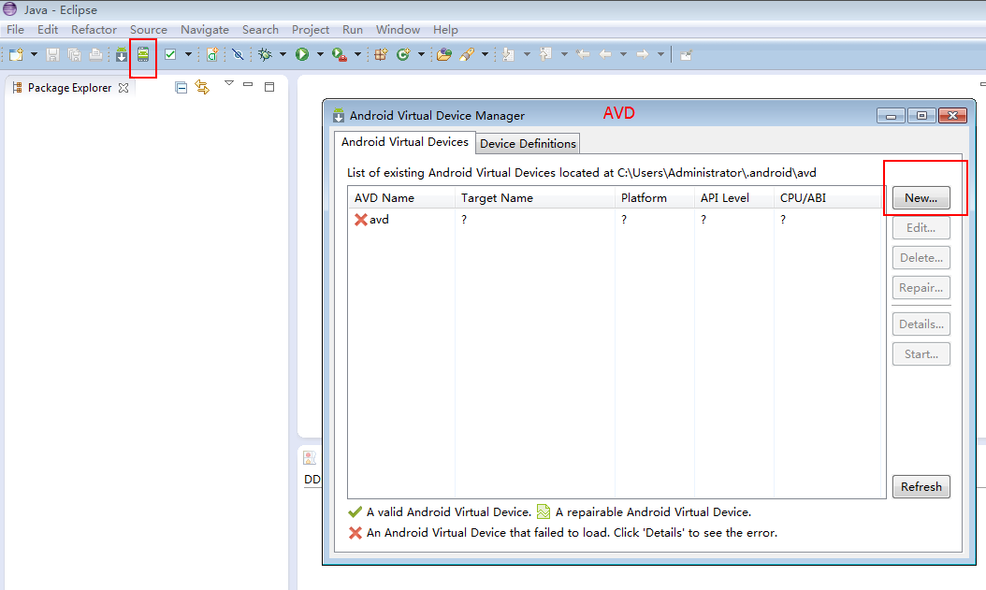Viewport: 986px width, 590px height.
Task: Open the New wizard dropdown arrow
Action: point(34,54)
